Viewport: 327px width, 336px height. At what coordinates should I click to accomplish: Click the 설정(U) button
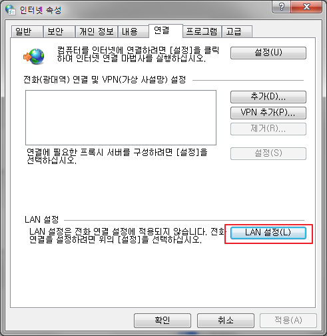pos(268,53)
